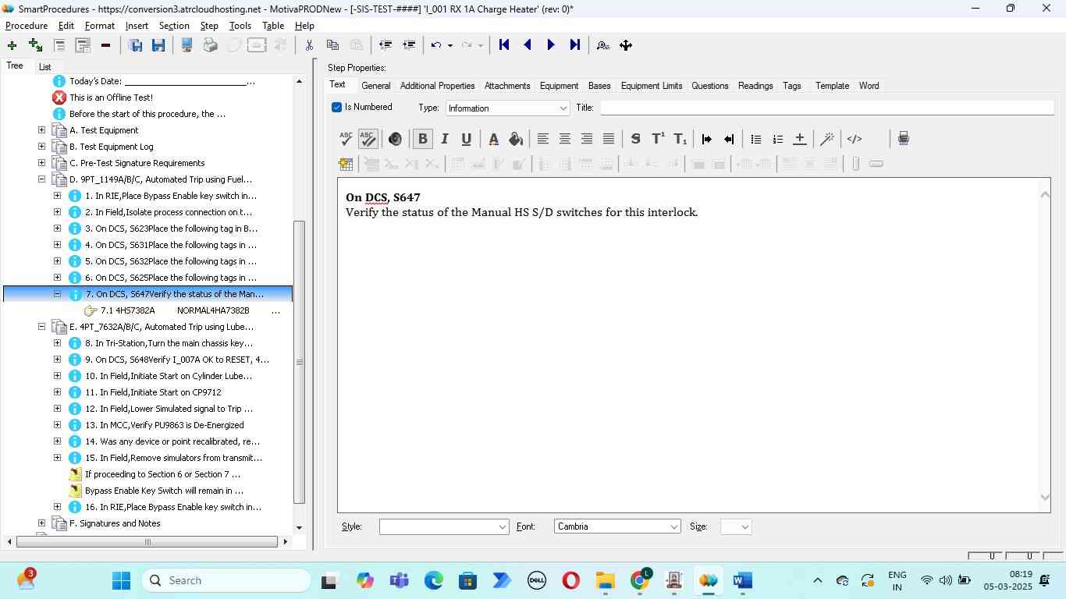Go to next step arrow icon
The height and width of the screenshot is (599, 1066).
[x=551, y=45]
